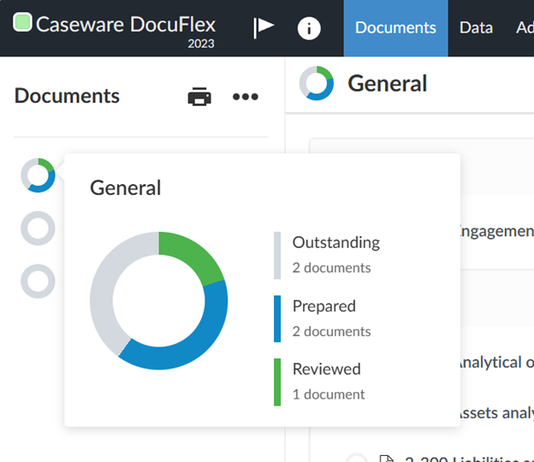The height and width of the screenshot is (462, 534).
Task: Open the Documents three-dot more menu
Action: [246, 97]
